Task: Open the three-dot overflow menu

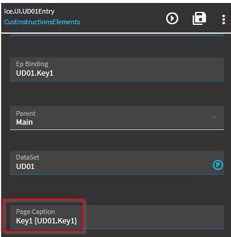Action: point(223,20)
